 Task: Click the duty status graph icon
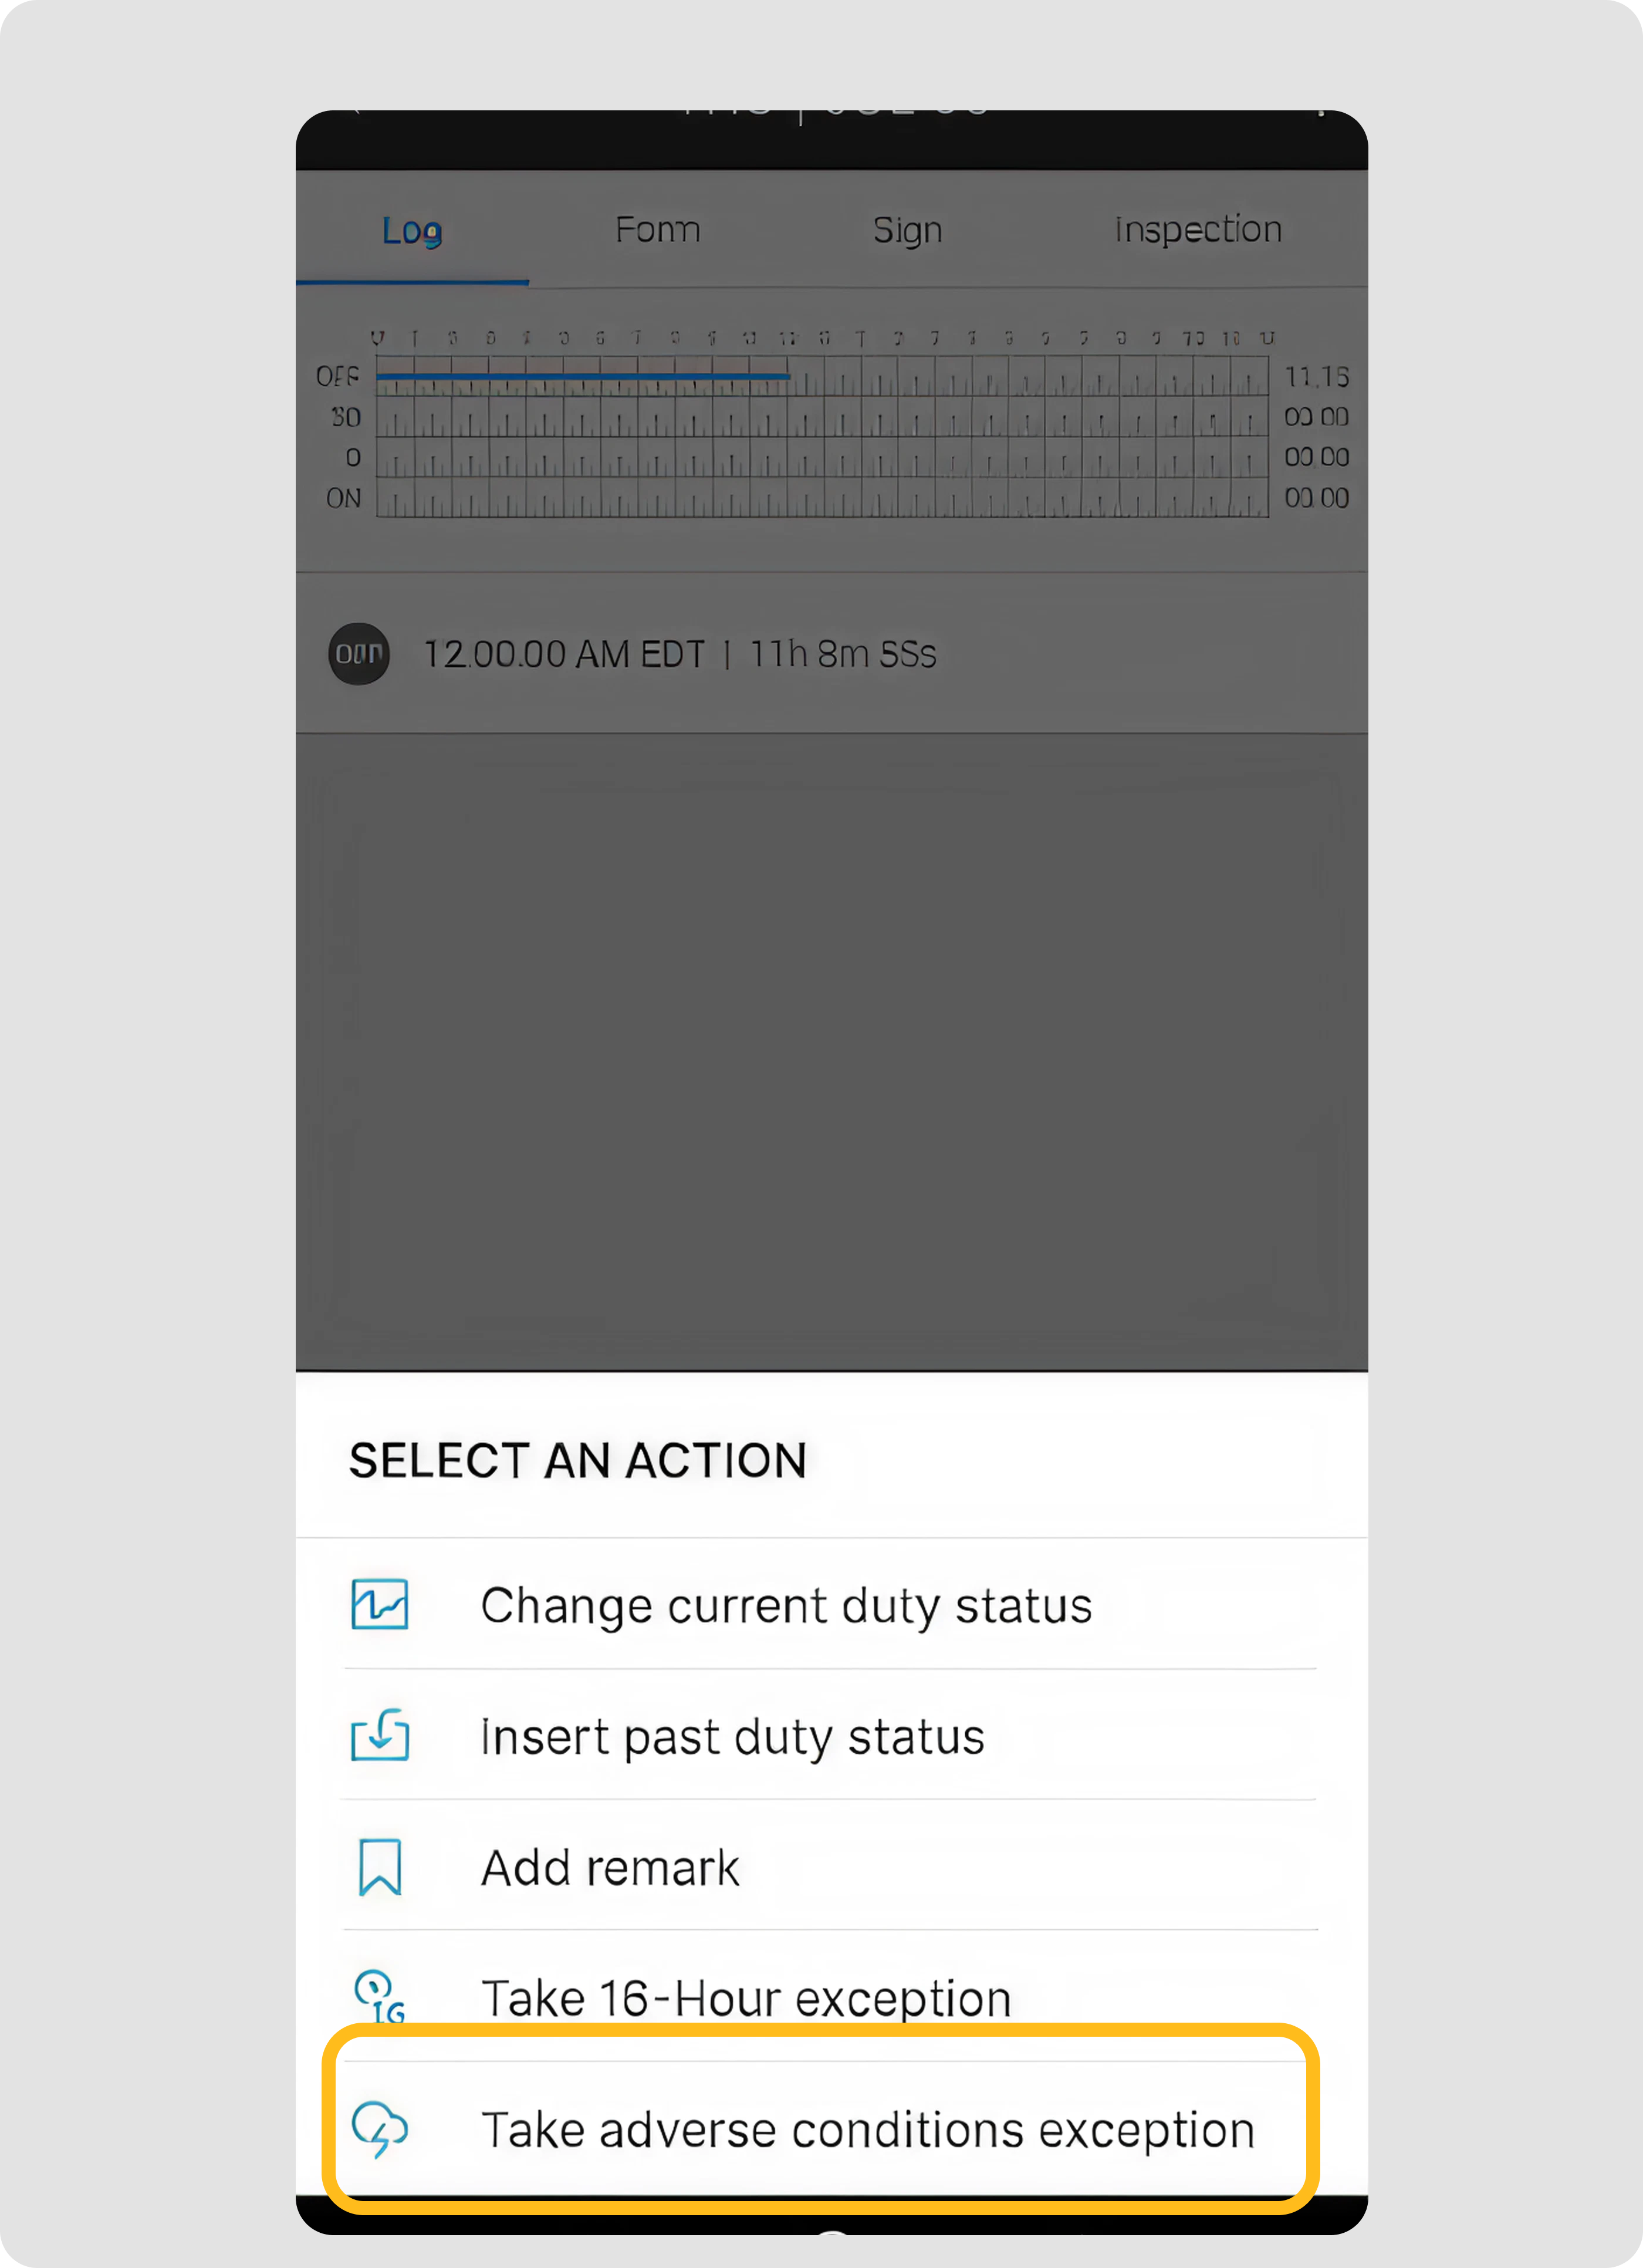click(x=380, y=1604)
